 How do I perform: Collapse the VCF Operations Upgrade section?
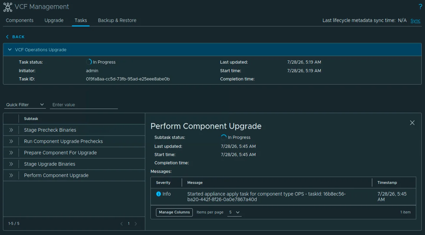point(10,50)
